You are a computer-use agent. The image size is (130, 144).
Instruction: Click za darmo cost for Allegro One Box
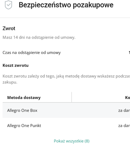(124, 111)
